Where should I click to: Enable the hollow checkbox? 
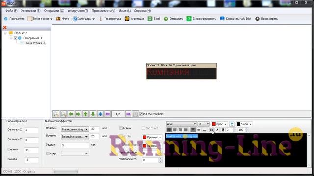(x=121, y=128)
